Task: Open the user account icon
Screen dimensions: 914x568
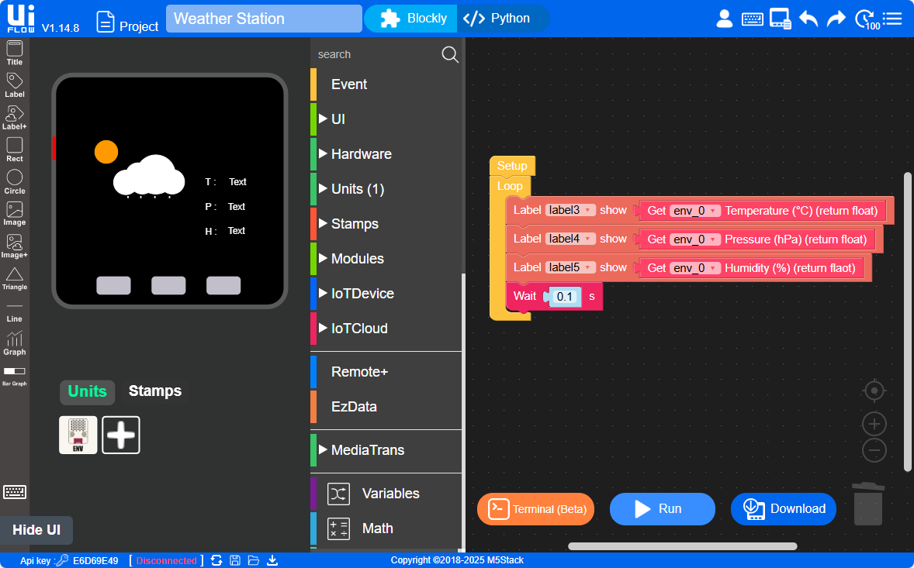Action: point(725,19)
